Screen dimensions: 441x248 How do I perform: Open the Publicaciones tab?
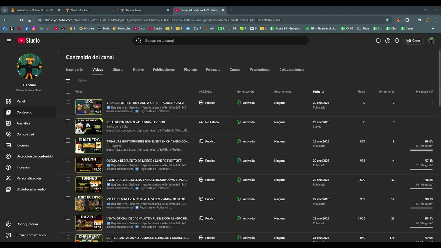coord(164,70)
